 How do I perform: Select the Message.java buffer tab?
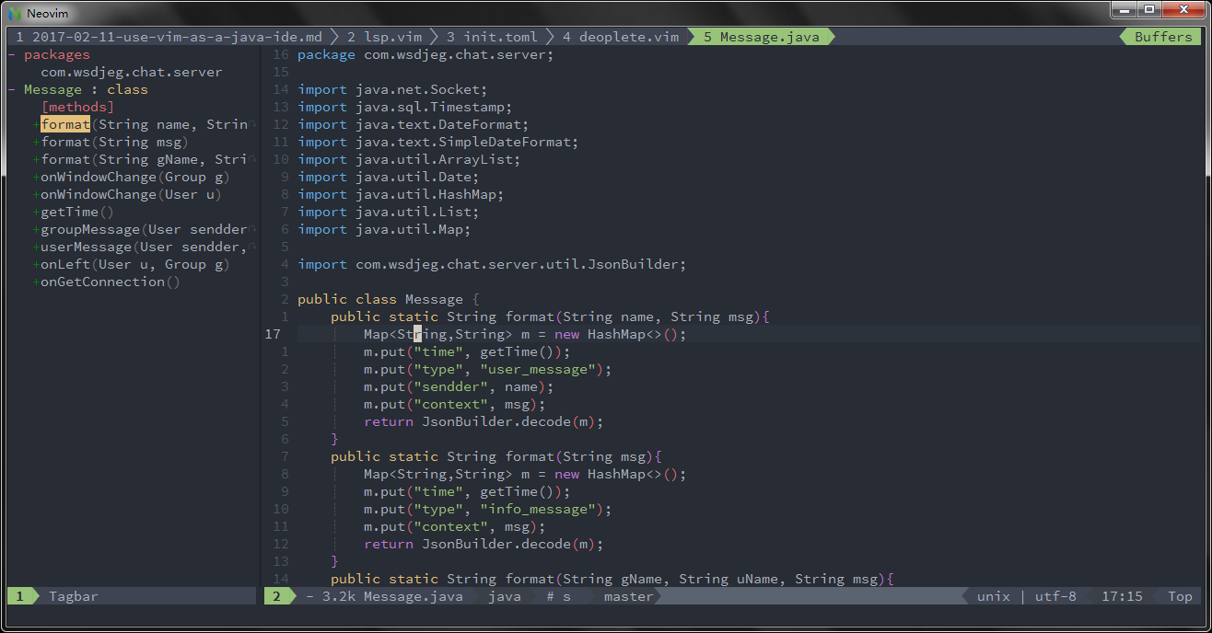[x=762, y=37]
